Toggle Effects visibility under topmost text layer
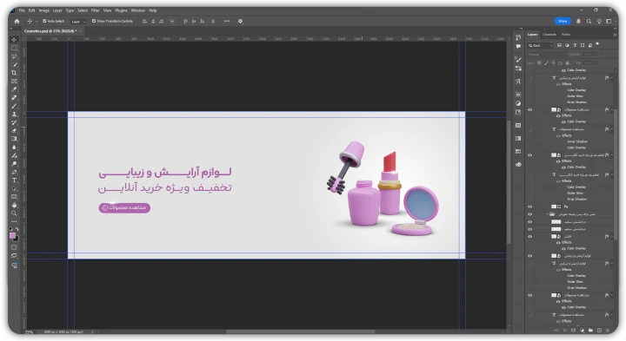Viewport: 626px width, 341px height. tap(558, 84)
